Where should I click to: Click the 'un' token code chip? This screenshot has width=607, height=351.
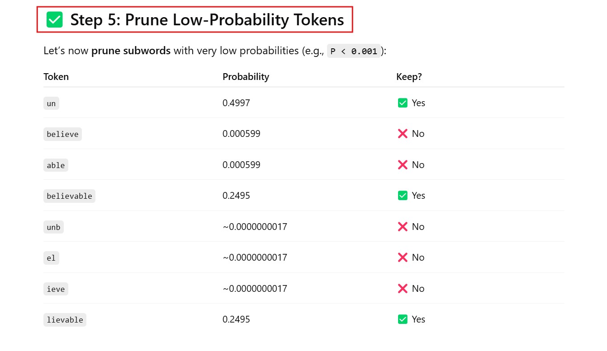[x=51, y=103]
